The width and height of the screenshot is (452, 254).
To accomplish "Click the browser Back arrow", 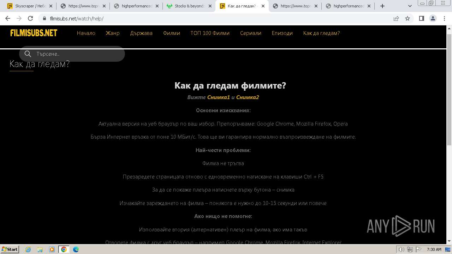I will [8, 18].
